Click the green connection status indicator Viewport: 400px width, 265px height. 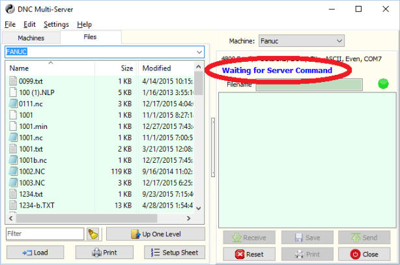(382, 84)
